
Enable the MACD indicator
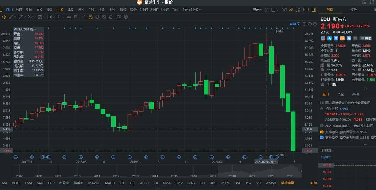pos(110,183)
